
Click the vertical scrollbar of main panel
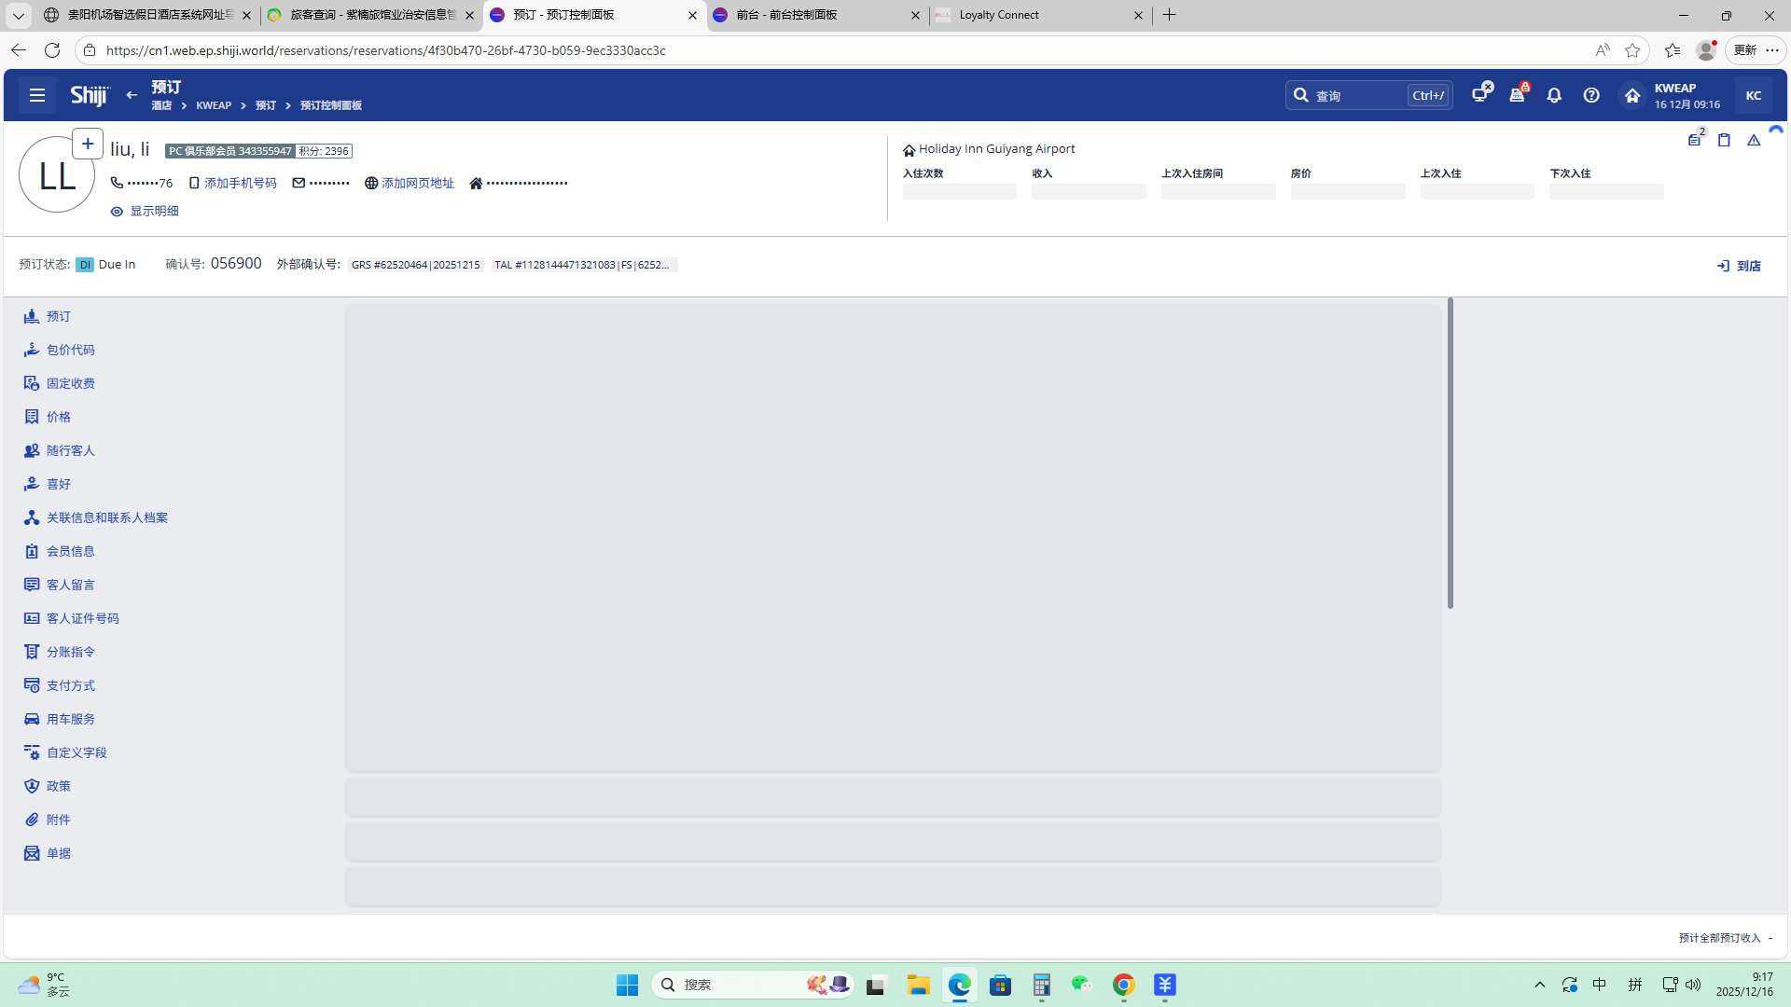[1450, 453]
